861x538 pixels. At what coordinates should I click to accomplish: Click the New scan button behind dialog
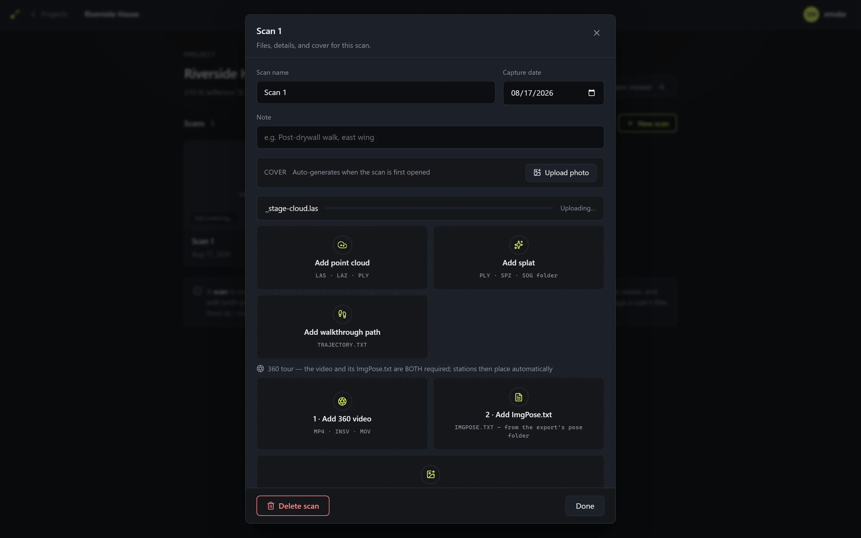(648, 123)
